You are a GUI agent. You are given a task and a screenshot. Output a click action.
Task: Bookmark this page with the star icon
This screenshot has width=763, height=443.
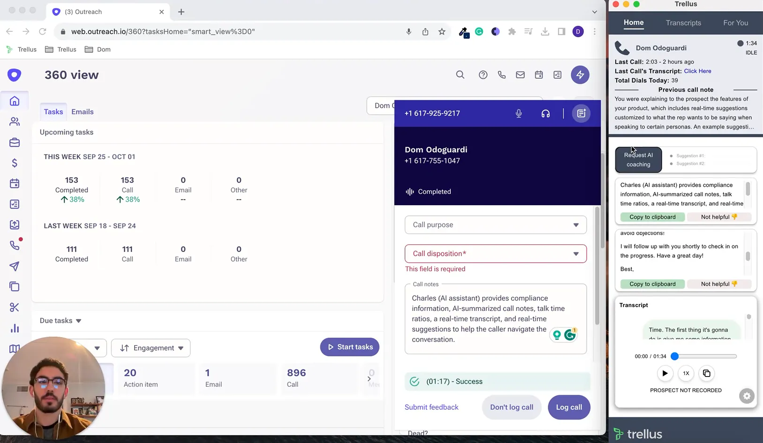click(x=442, y=31)
